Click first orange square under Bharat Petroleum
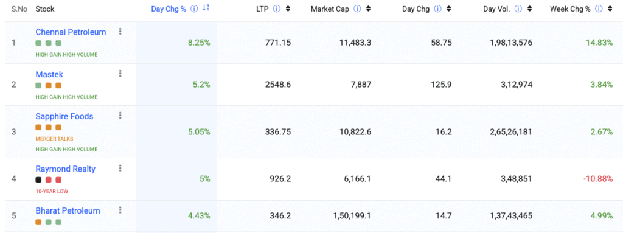Viewport: 623px width, 233px height. tap(38, 222)
